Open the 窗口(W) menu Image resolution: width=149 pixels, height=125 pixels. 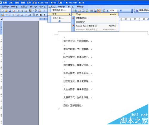(x=71, y=7)
